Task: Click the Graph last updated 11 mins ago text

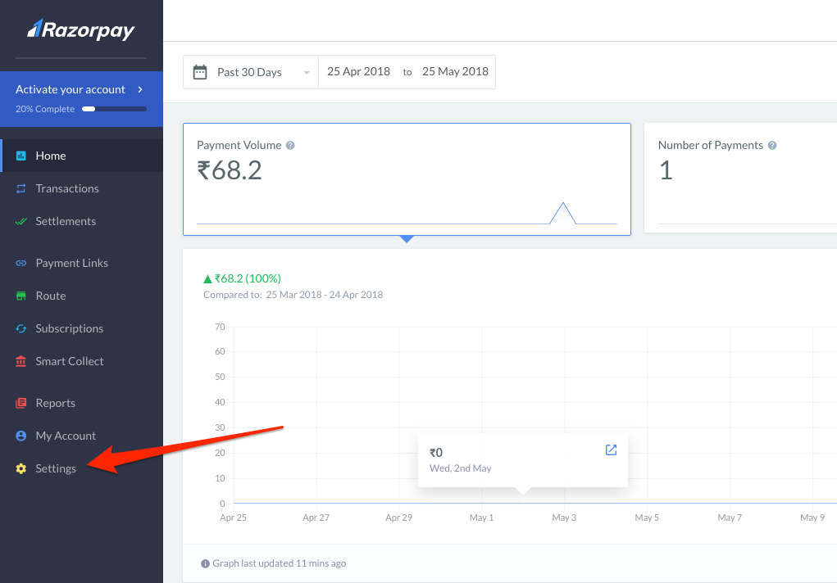Action: tap(280, 563)
